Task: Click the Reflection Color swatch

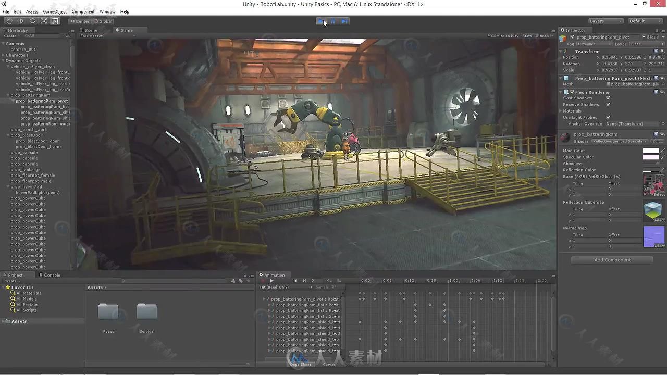Action: tap(651, 170)
